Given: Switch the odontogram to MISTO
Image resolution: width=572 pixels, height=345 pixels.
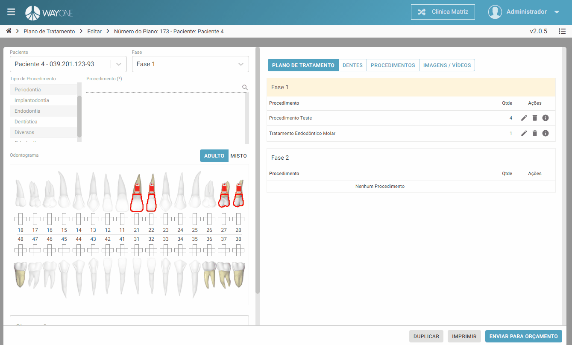Looking at the screenshot, I should pos(238,156).
